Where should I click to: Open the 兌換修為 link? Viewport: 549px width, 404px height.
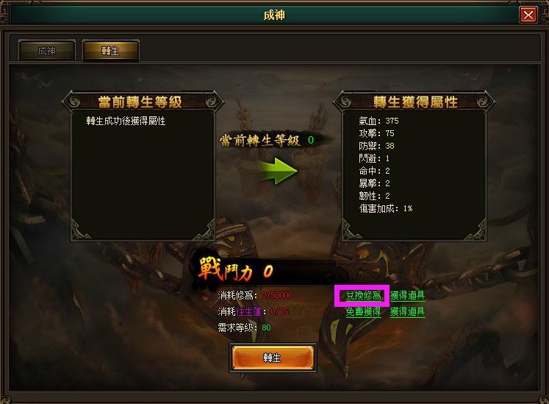click(363, 296)
